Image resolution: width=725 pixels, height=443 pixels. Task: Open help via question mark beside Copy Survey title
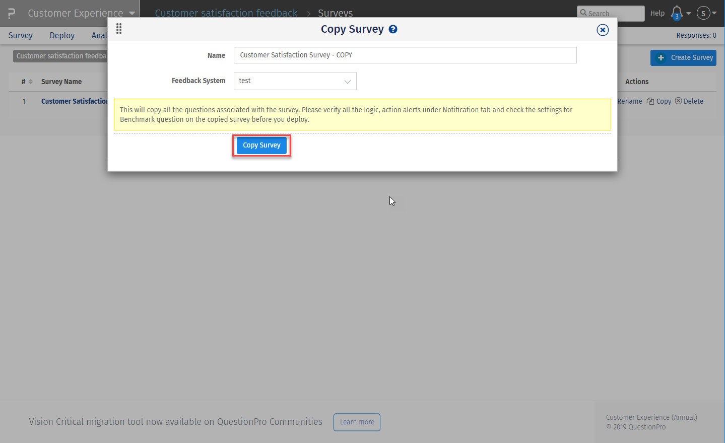pos(393,29)
